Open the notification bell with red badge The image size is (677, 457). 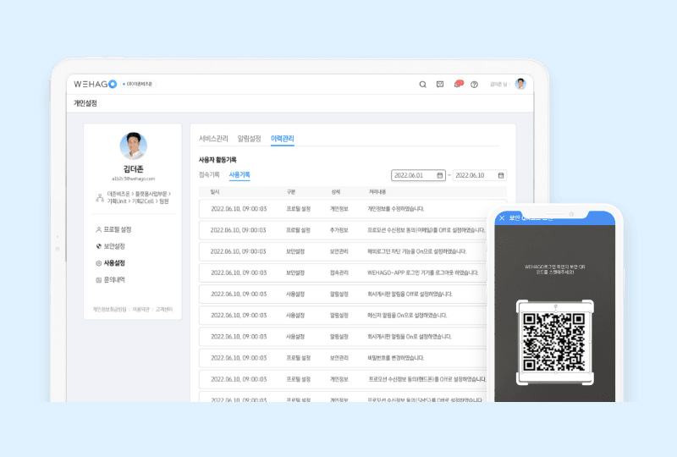click(x=458, y=84)
